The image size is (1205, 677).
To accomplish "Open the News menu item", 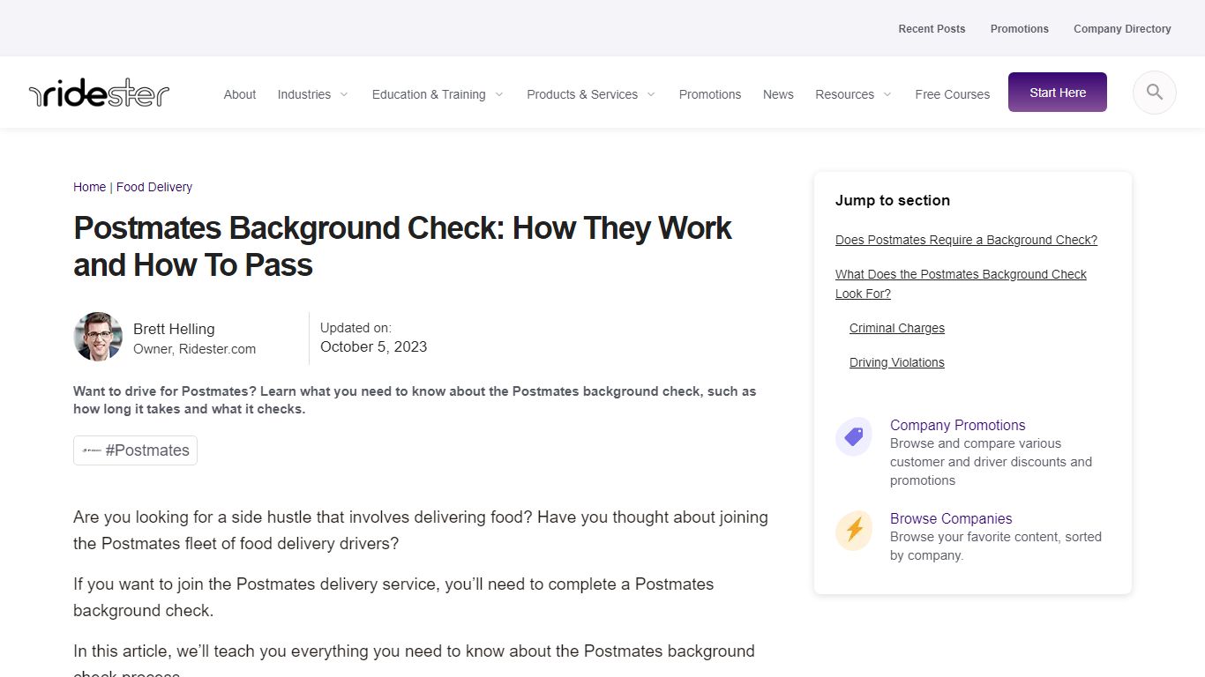I will [778, 94].
